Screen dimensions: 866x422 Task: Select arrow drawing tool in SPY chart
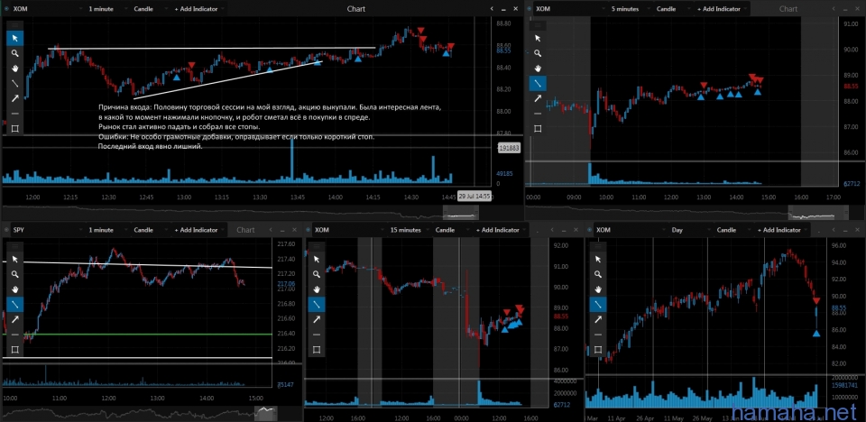coord(15,319)
